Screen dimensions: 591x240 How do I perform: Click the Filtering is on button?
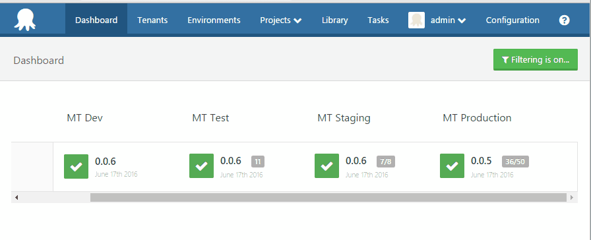click(535, 59)
